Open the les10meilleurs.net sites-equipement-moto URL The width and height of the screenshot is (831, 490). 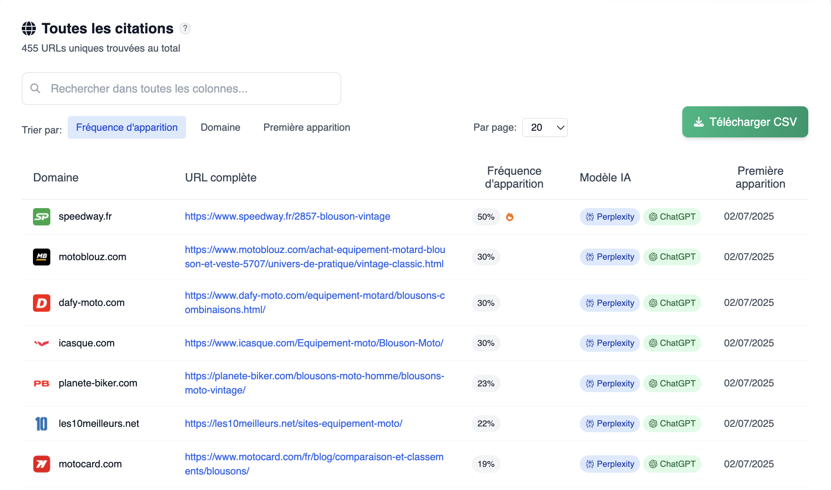click(x=293, y=424)
